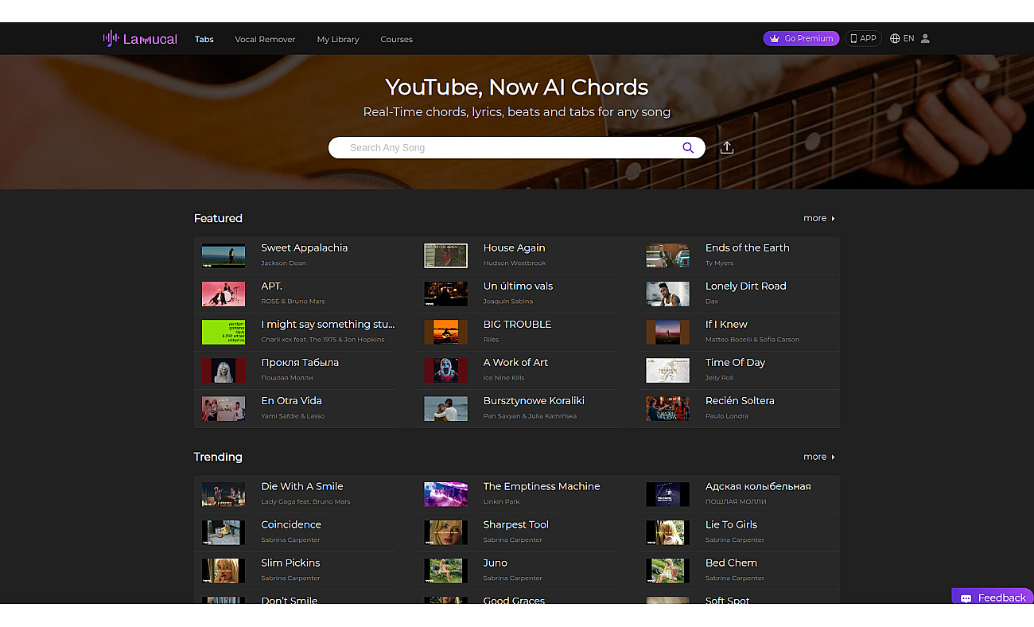Click the Yami Safdie & Lasso artist text

click(x=293, y=416)
